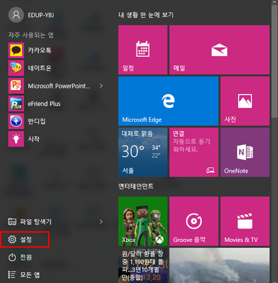Open the Calendar (일정) tile

[x=143, y=50]
